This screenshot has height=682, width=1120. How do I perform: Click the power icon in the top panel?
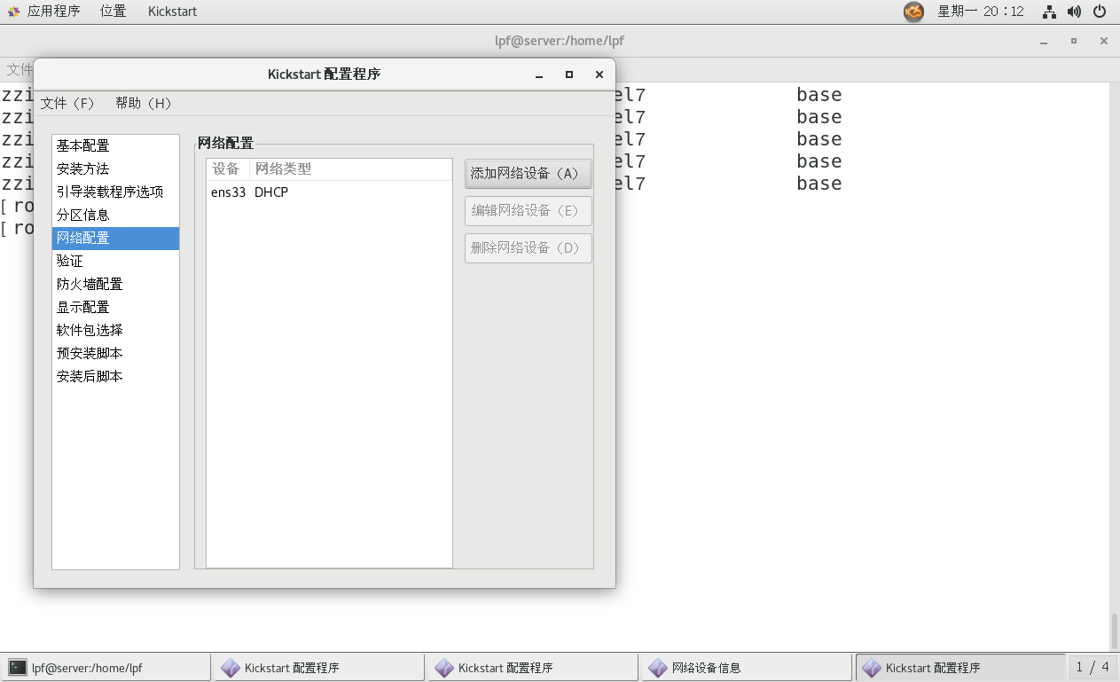click(x=1100, y=12)
